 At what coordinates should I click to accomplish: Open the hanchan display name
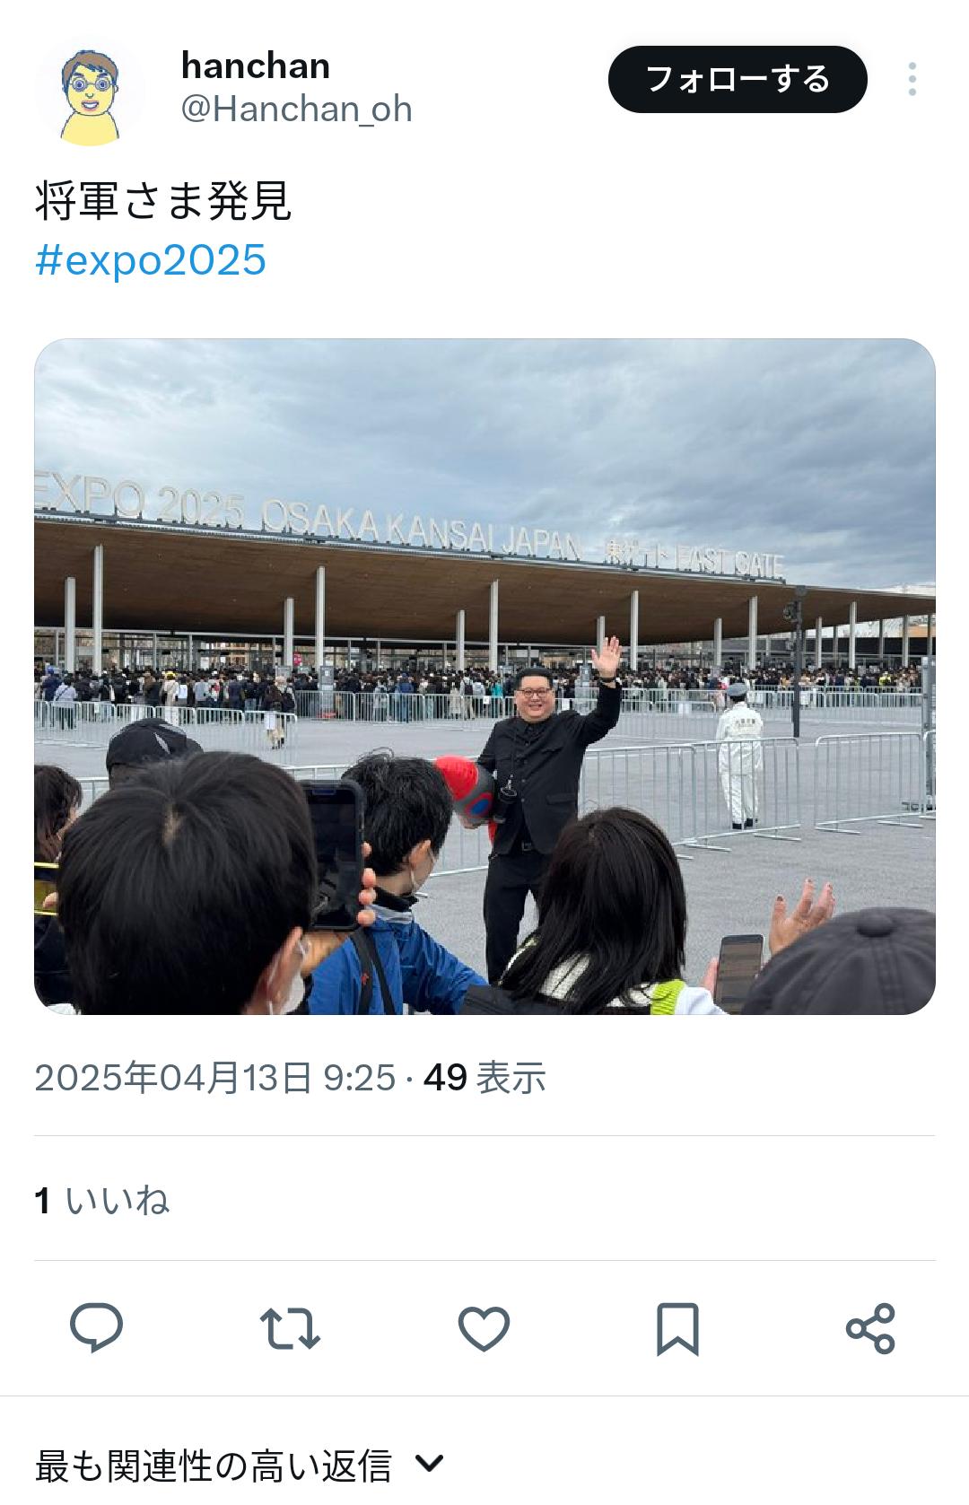coord(256,66)
